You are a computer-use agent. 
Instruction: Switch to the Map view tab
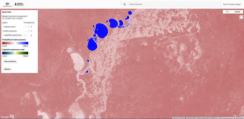click(227, 12)
